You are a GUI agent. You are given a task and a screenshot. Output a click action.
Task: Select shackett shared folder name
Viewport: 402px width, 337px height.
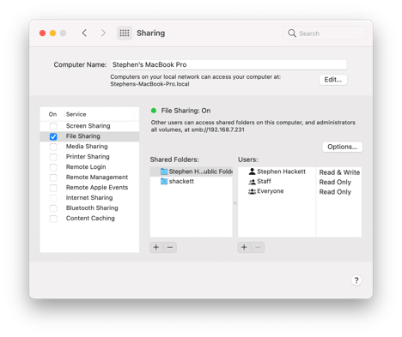click(181, 181)
